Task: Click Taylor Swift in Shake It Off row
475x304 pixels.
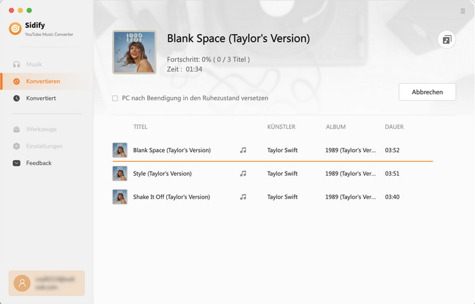Action: [283, 197]
